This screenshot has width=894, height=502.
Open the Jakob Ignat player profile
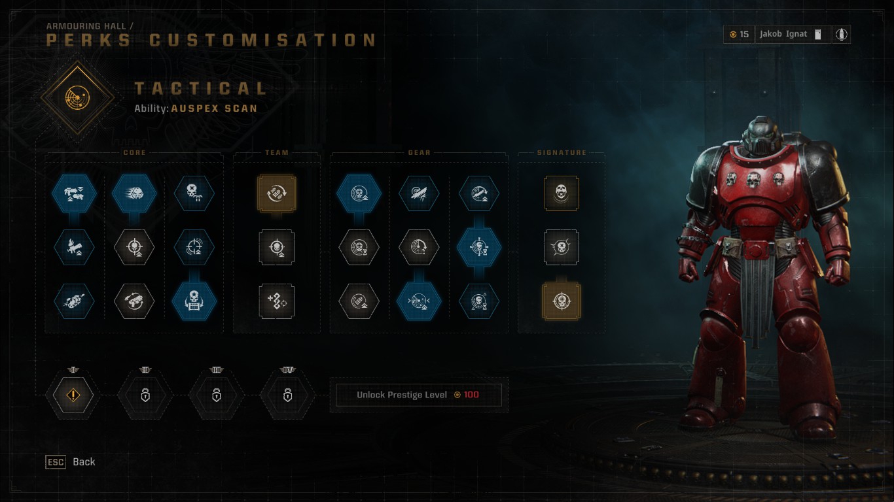pos(793,34)
